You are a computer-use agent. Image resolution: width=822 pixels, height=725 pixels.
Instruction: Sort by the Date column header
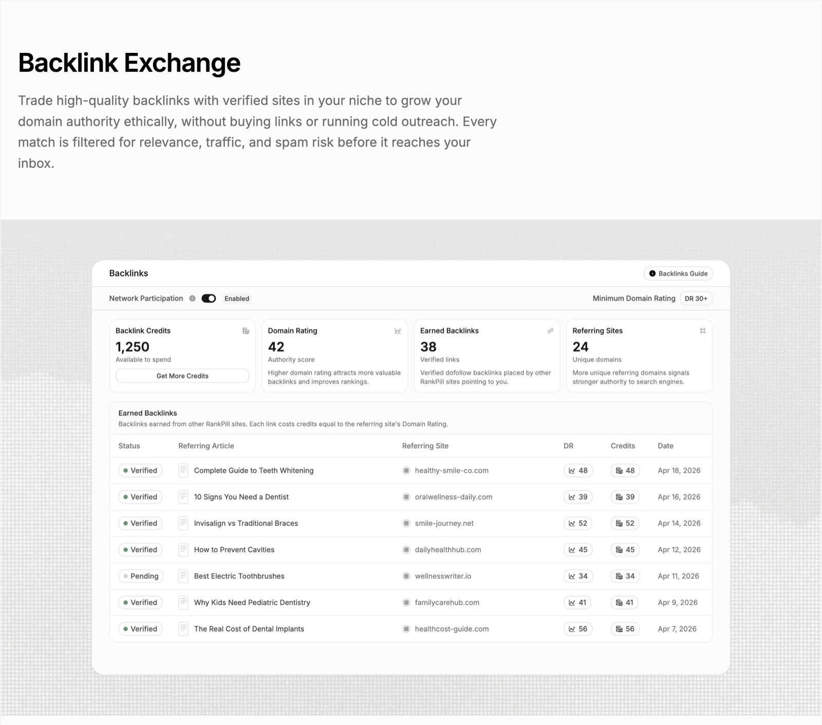click(x=665, y=446)
